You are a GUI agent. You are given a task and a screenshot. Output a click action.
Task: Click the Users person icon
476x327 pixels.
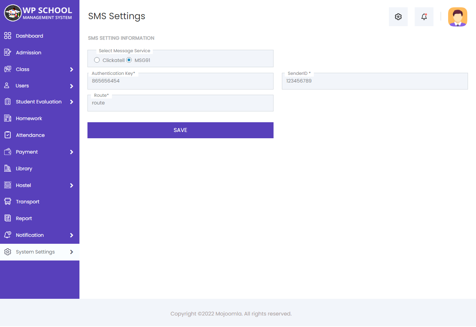(7, 85)
